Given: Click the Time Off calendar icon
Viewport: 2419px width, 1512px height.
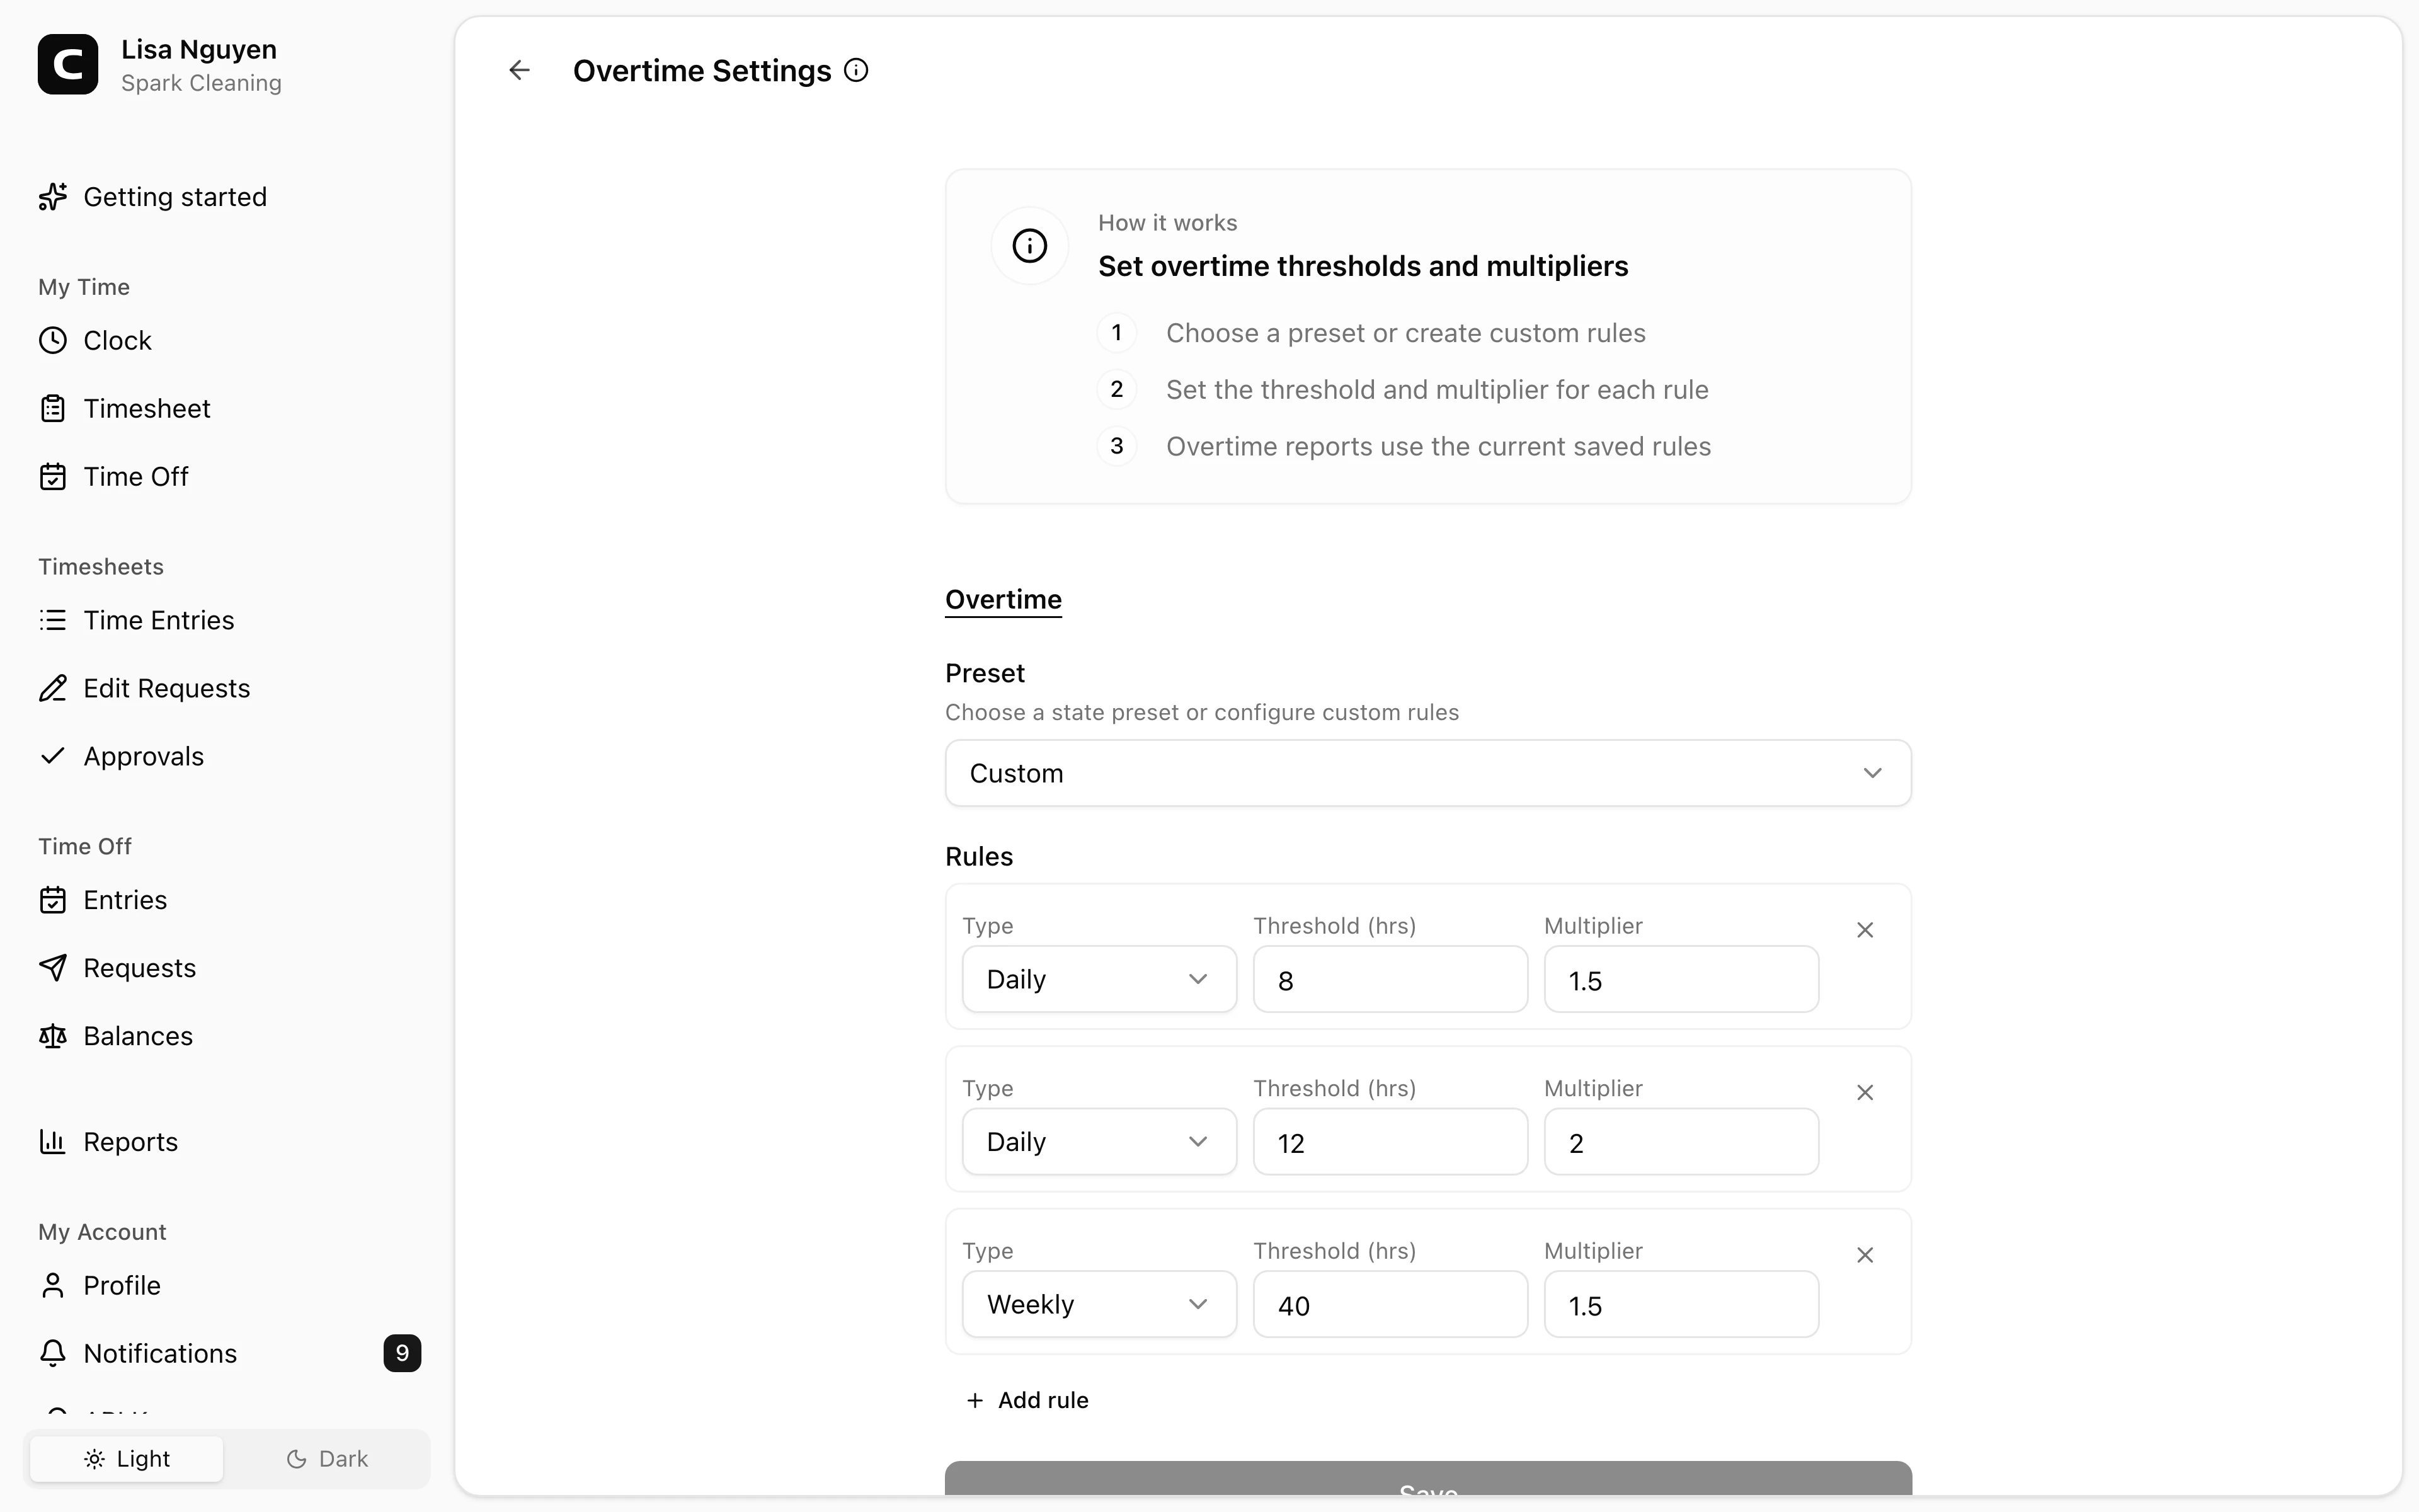Looking at the screenshot, I should point(53,477).
